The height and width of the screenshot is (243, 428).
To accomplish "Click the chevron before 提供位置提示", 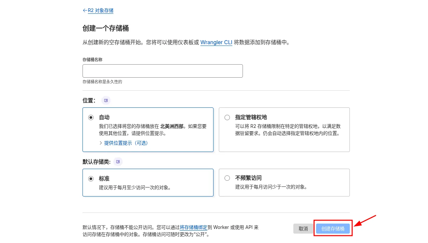I will (x=101, y=143).
